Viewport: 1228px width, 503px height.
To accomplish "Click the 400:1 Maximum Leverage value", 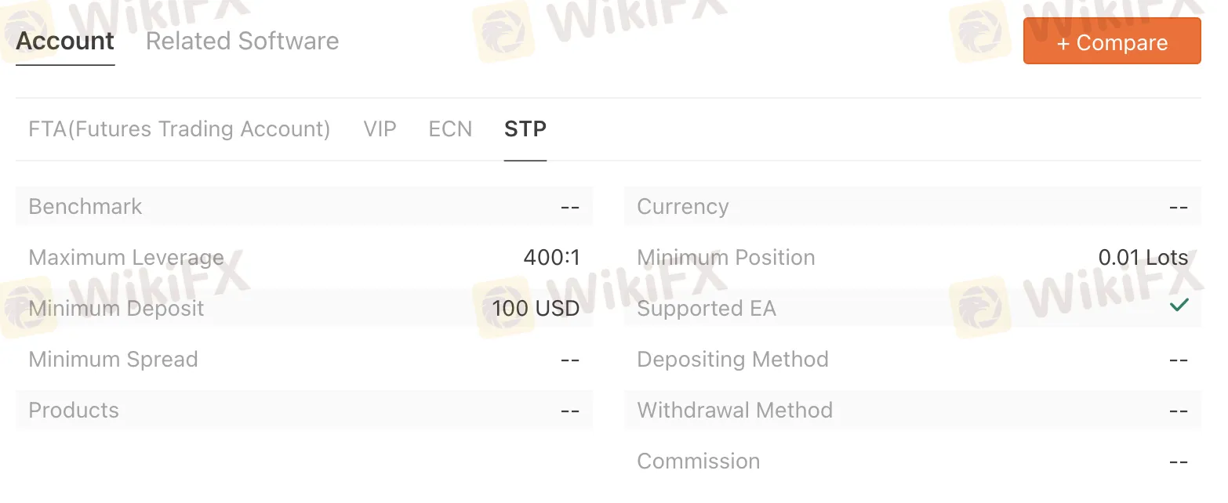I will coord(551,258).
